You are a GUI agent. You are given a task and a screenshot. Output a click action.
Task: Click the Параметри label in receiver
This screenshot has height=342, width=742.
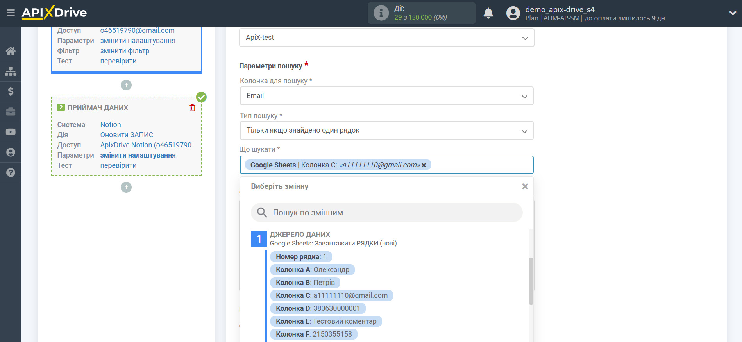75,155
